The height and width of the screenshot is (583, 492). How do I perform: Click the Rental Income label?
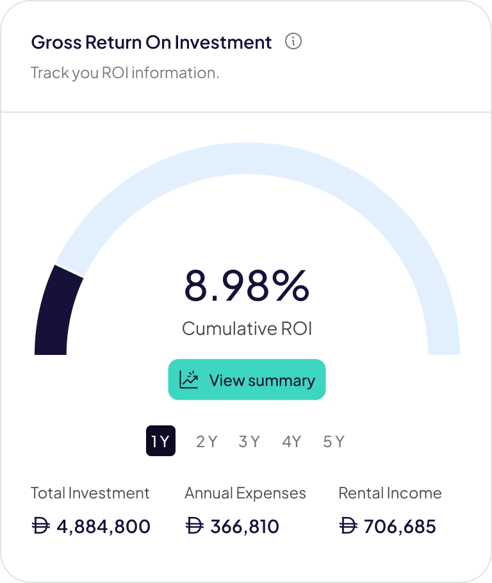390,493
